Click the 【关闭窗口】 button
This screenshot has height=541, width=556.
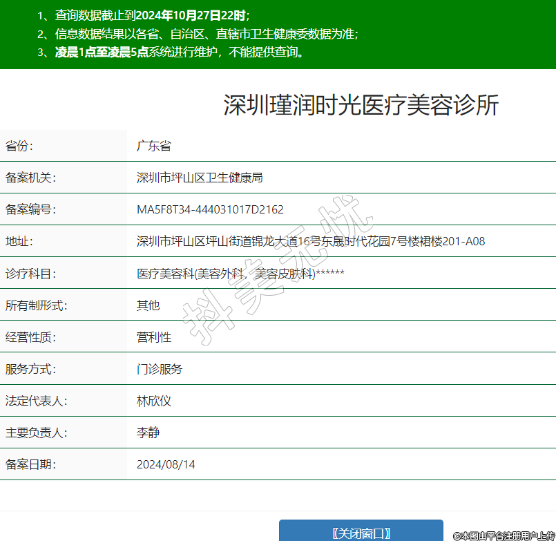pyautogui.click(x=361, y=532)
